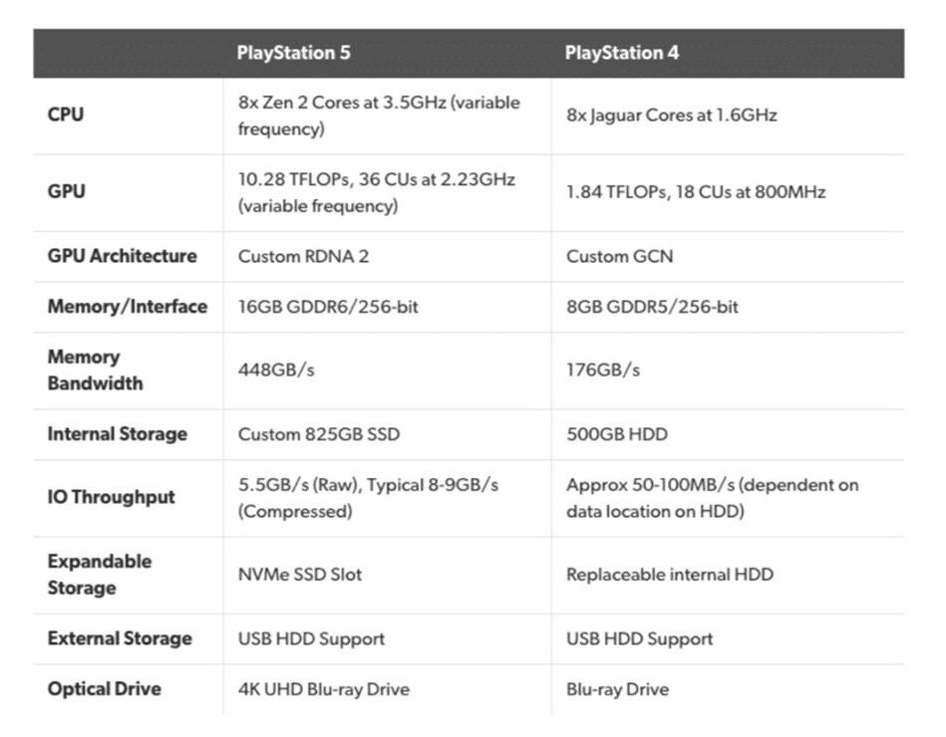Select the CPU row label
Screen dimensions: 946x737
coord(66,115)
